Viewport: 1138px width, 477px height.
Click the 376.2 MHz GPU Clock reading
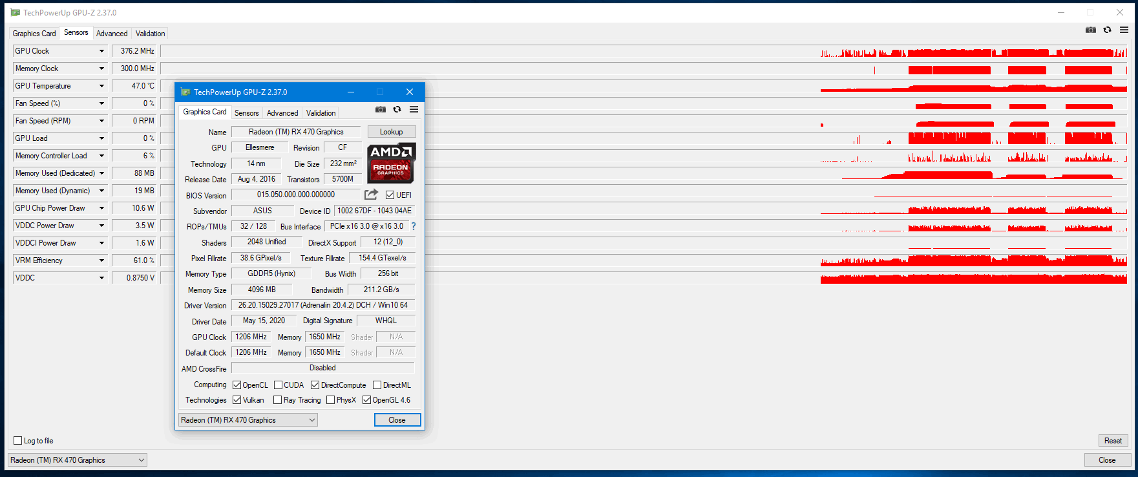(135, 51)
